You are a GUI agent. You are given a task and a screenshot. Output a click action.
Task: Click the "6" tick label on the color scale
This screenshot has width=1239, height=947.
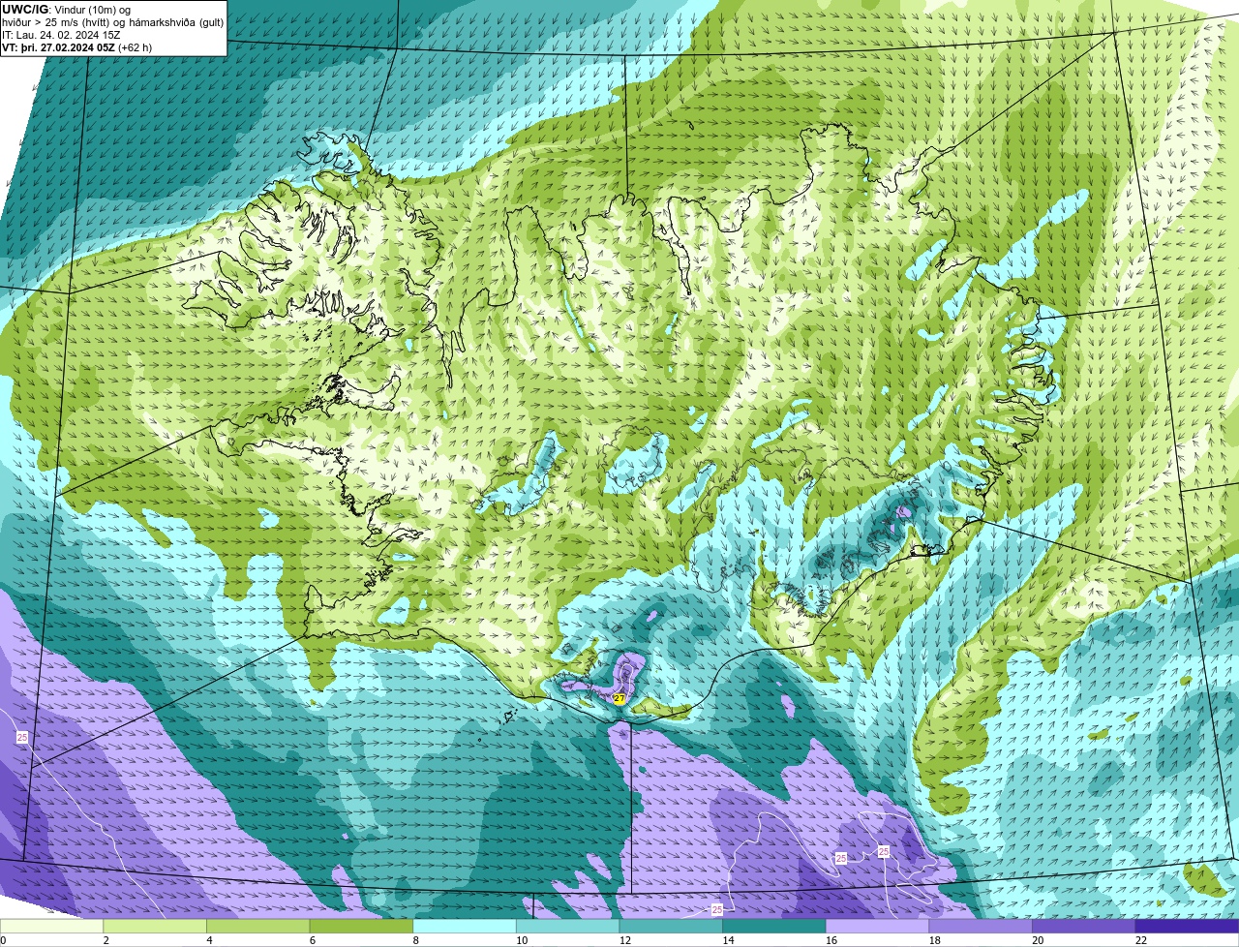[x=312, y=940]
